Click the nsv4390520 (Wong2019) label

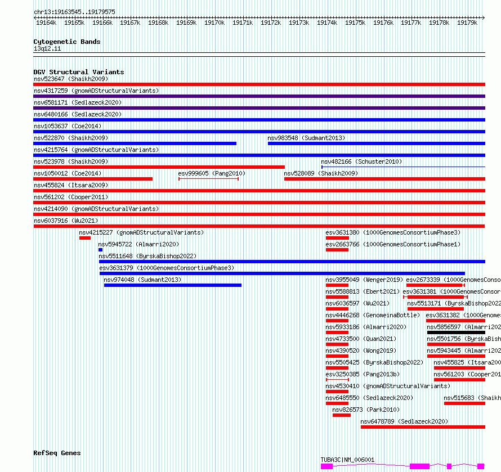(361, 350)
